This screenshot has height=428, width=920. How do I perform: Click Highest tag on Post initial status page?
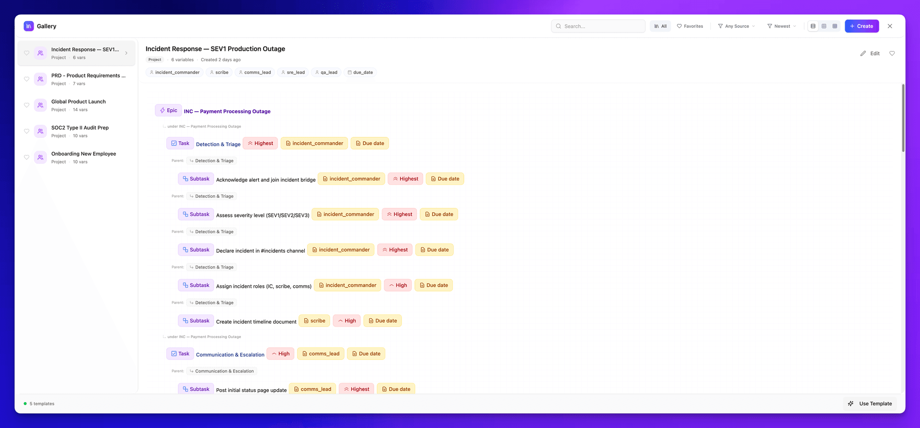356,389
